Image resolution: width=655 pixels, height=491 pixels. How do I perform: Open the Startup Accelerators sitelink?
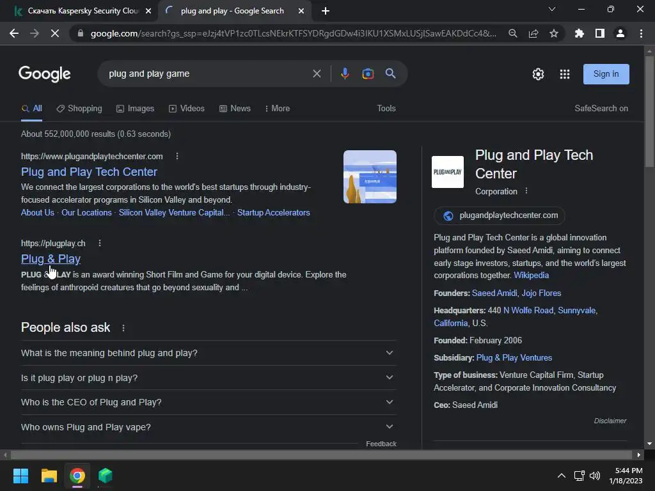[x=274, y=212]
